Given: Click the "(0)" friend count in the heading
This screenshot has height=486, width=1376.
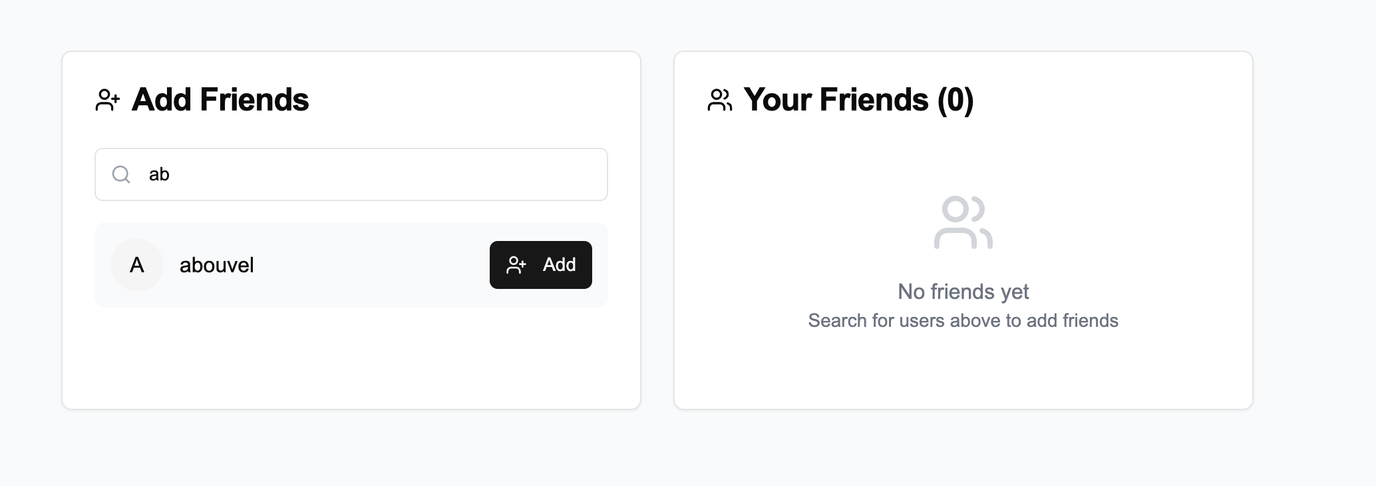Looking at the screenshot, I should coord(955,100).
